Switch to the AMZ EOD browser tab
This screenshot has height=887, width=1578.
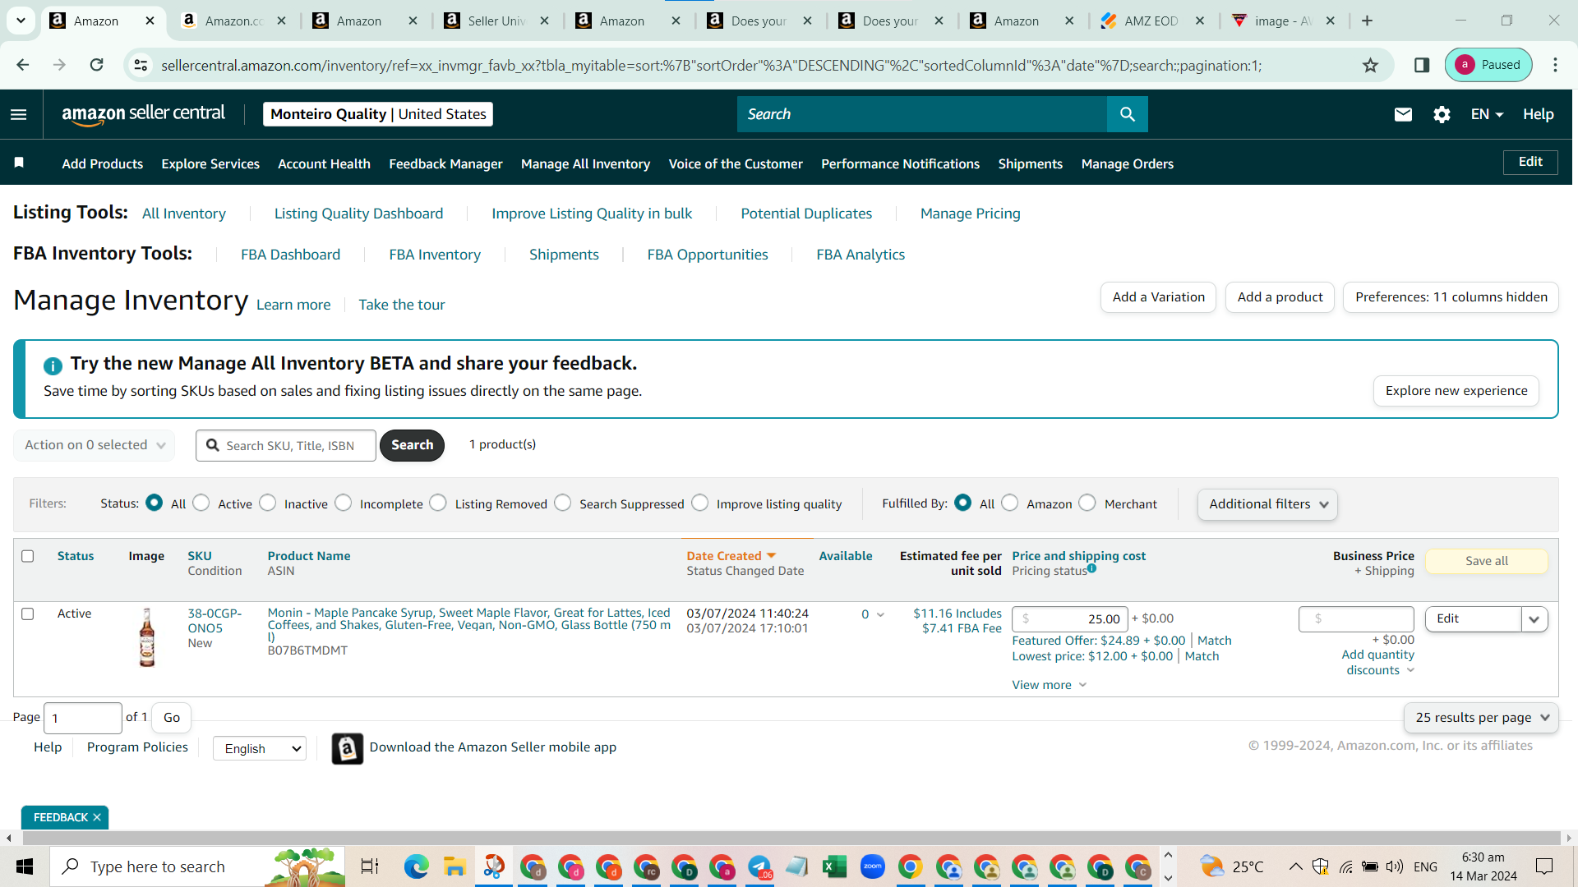click(x=1151, y=21)
